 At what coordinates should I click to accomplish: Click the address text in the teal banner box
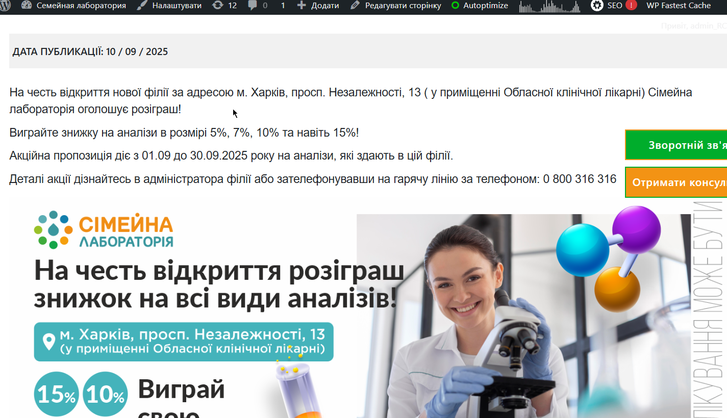[192, 341]
